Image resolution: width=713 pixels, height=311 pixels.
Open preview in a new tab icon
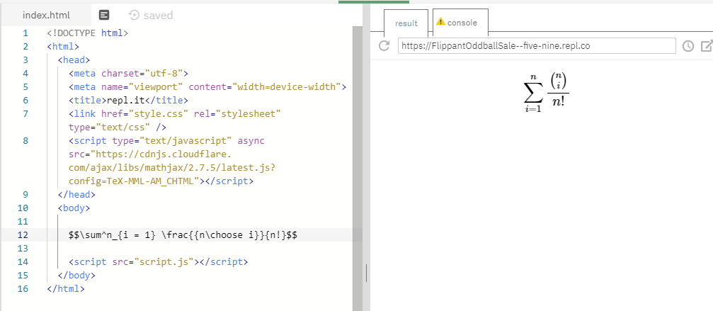point(705,46)
